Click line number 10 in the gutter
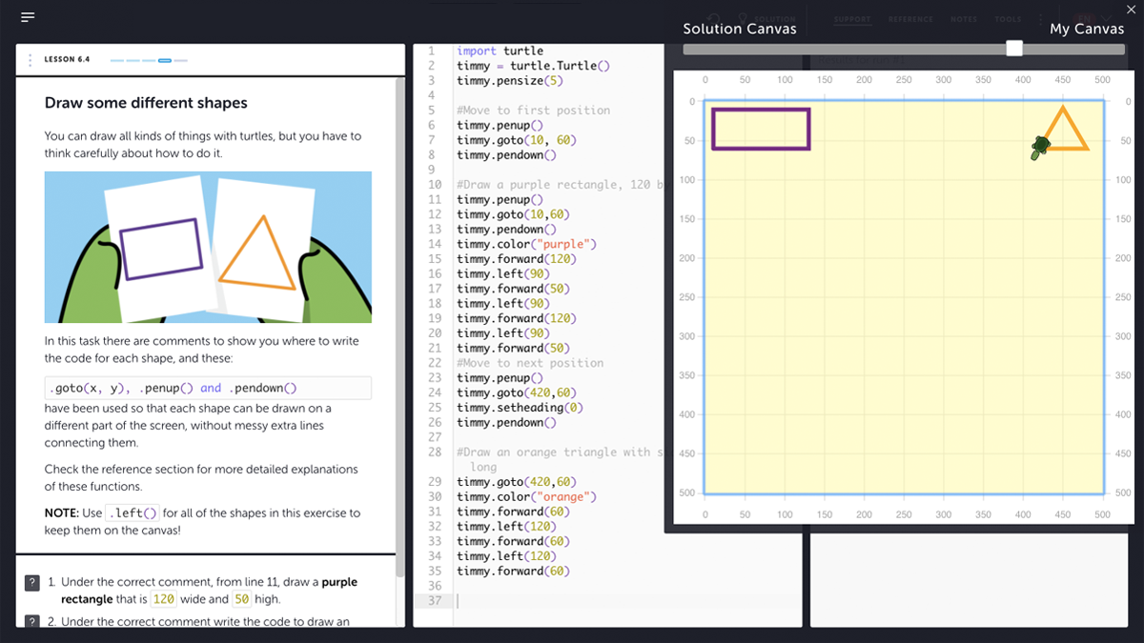This screenshot has width=1144, height=643. tap(435, 185)
